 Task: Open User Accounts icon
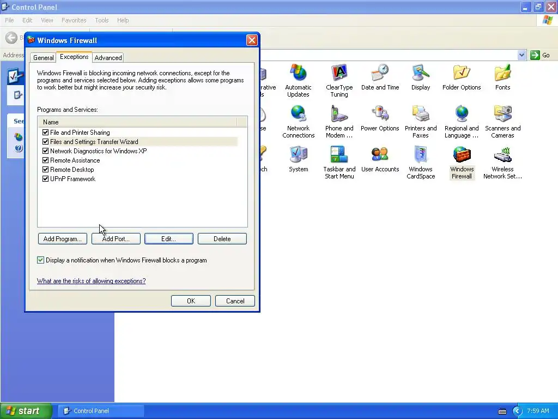(380, 159)
